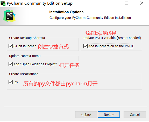Click the Installation Options heading
Viewport: 149px width, 122px height.
coord(66,12)
